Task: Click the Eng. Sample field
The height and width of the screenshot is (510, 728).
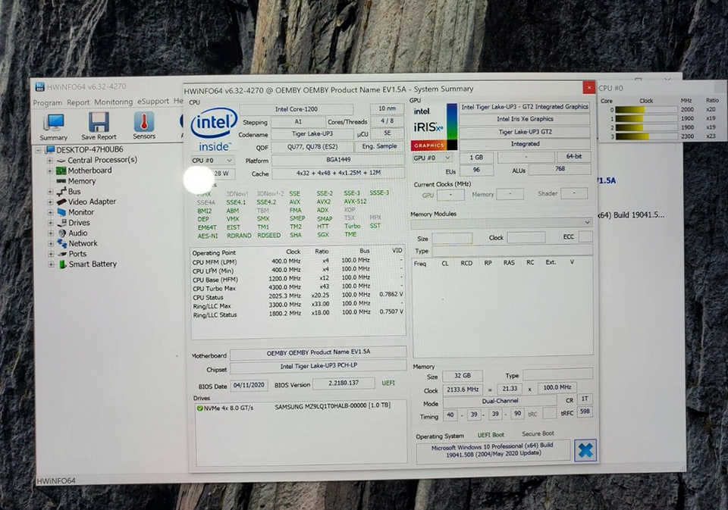Action: (379, 146)
